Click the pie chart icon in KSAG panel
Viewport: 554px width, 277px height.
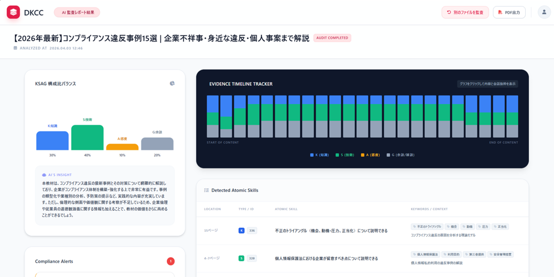[172, 83]
